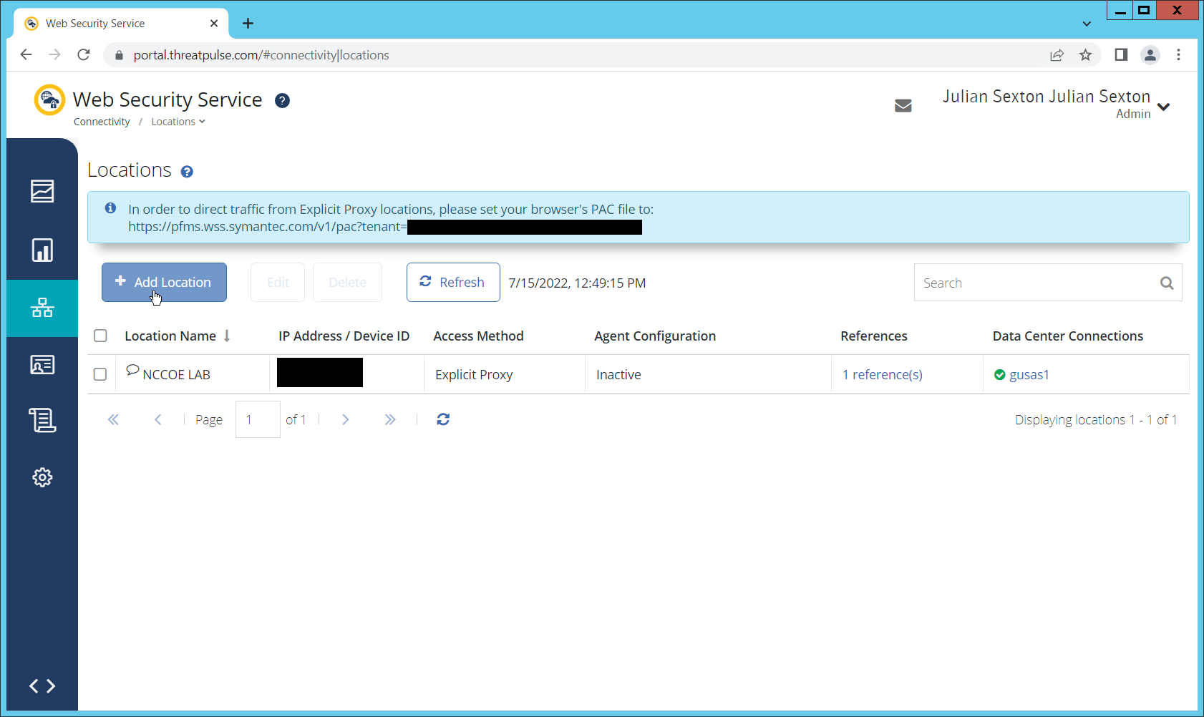1204x717 pixels.
Task: Click the reload icon in the pagination bar
Action: 443,419
